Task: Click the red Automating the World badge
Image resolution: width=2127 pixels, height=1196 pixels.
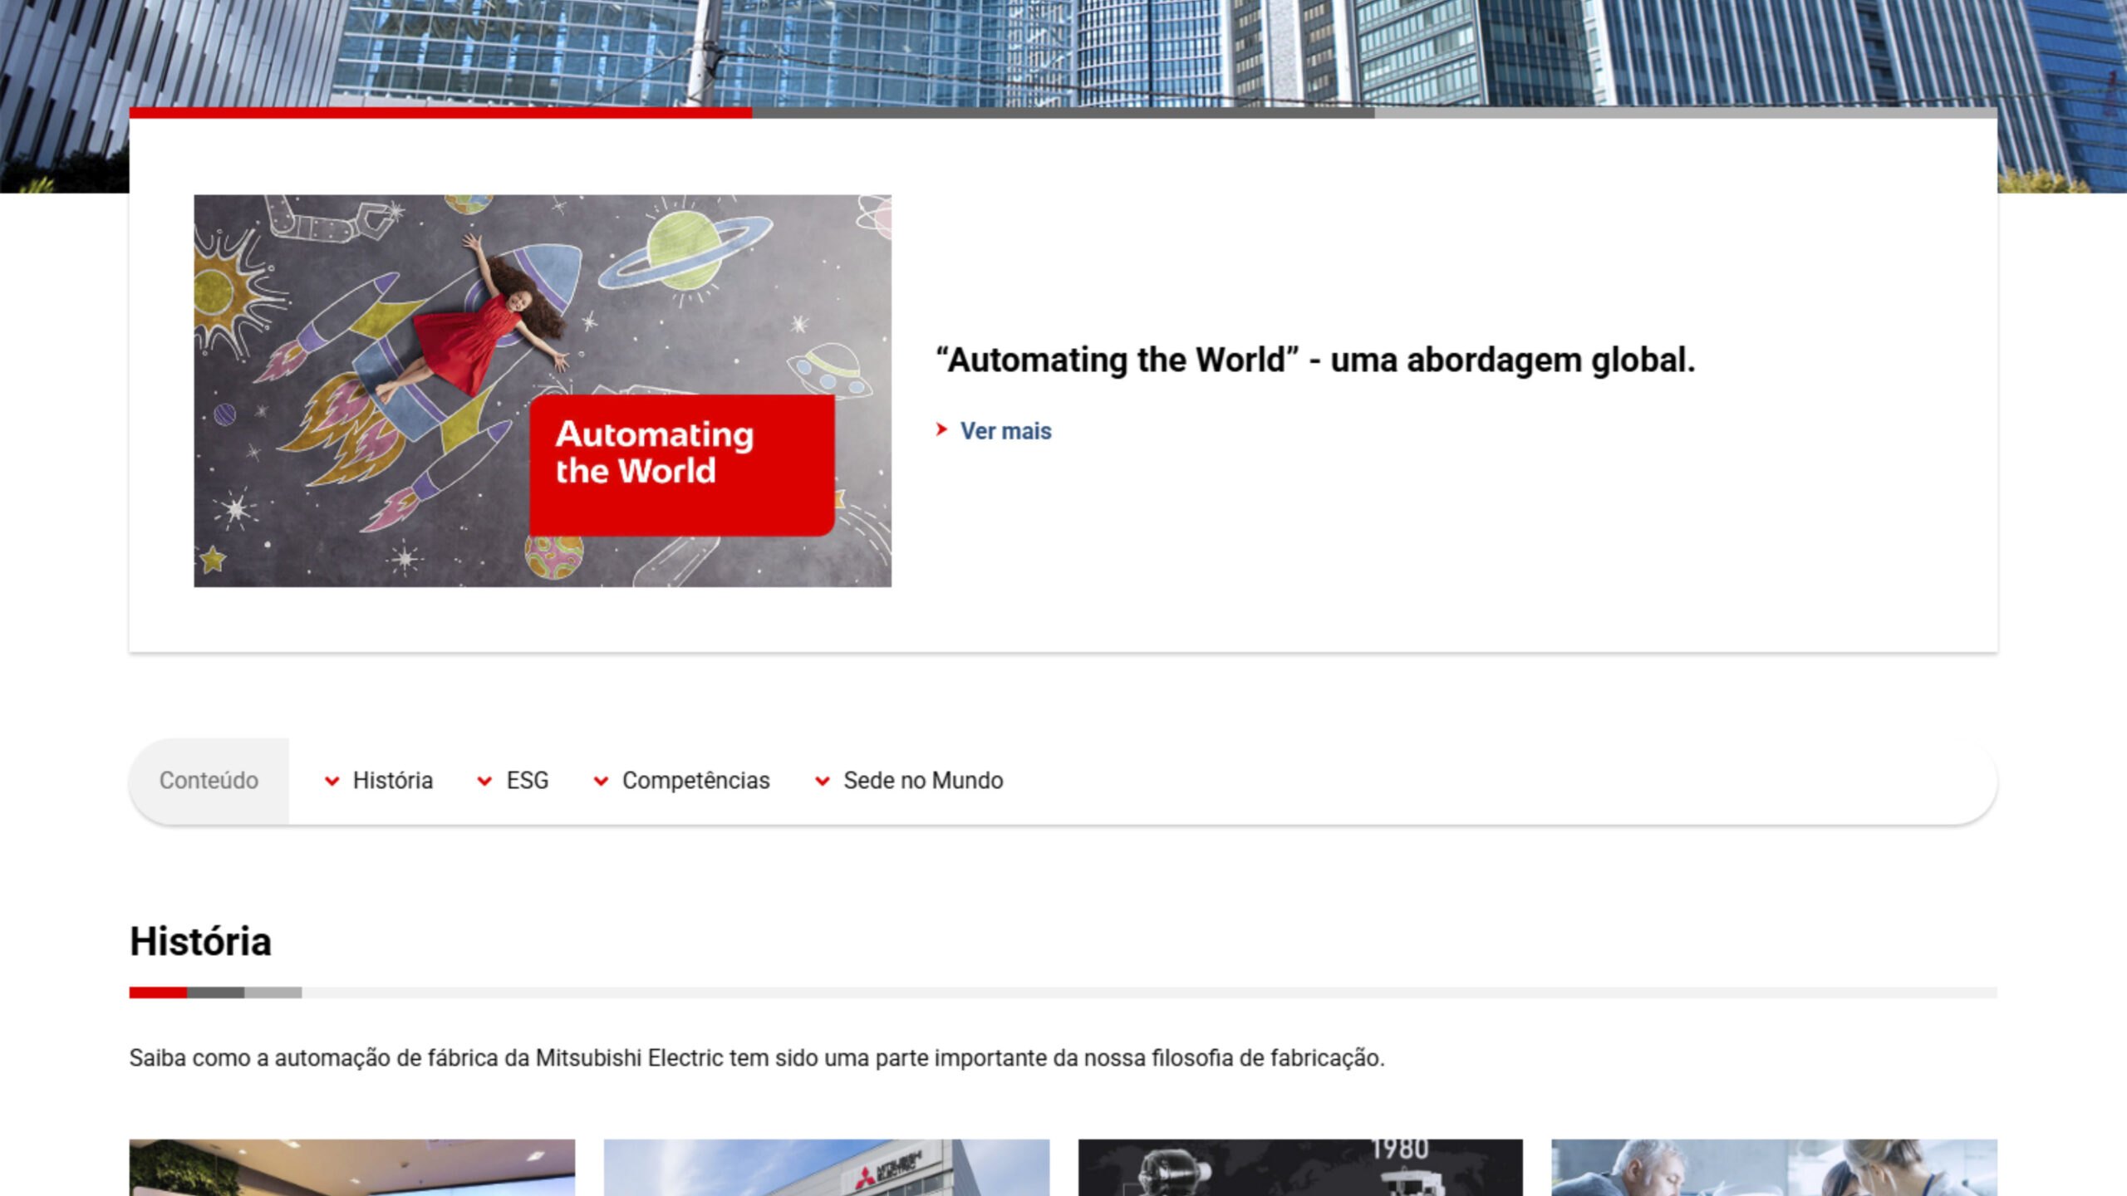Action: point(681,465)
